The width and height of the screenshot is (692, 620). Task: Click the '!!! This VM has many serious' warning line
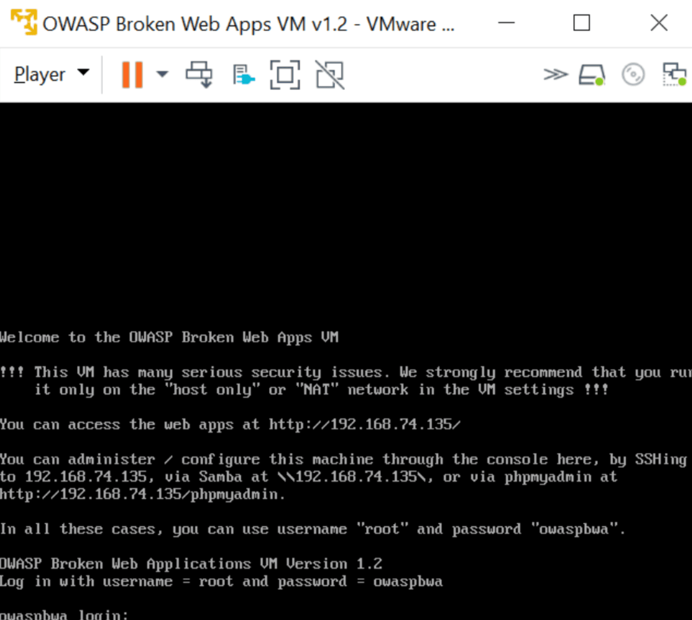pyautogui.click(x=346, y=372)
